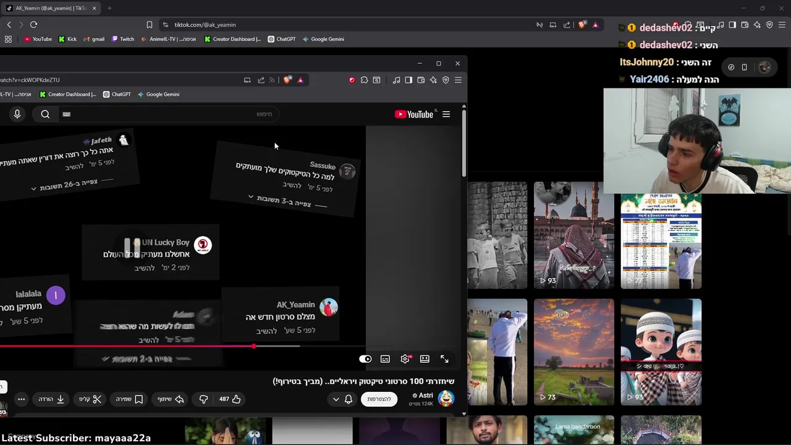Open cartoon boys TikTok thumbnail
This screenshot has height=445, width=791.
661,352
